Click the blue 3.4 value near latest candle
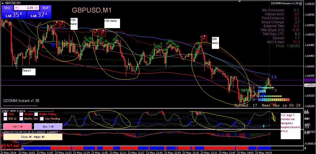This screenshot has height=154, width=316. 274,77
